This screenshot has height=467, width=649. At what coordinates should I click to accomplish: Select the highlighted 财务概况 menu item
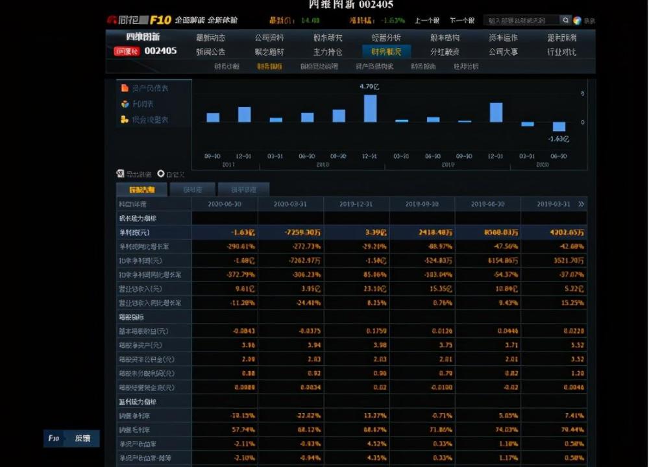[x=386, y=51]
